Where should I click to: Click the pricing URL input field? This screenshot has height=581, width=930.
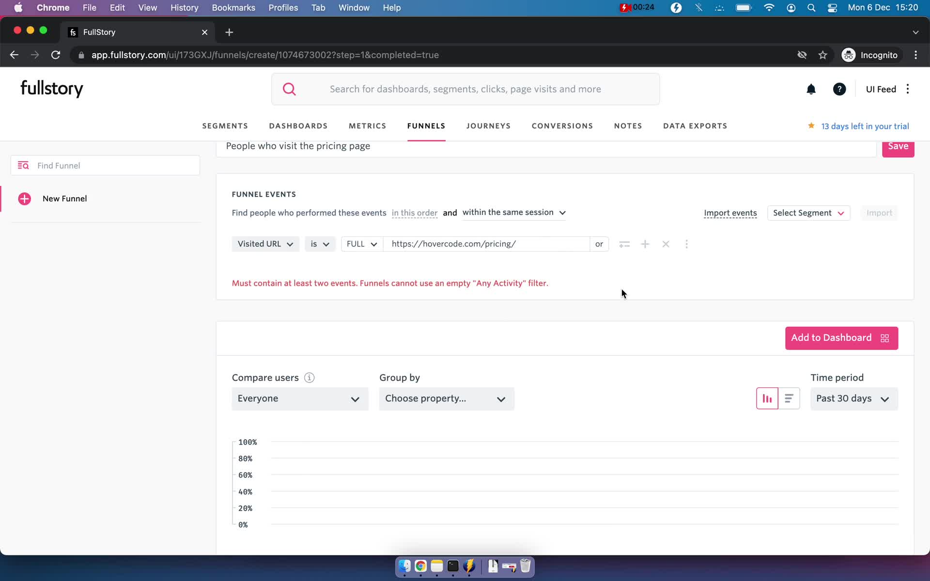487,243
